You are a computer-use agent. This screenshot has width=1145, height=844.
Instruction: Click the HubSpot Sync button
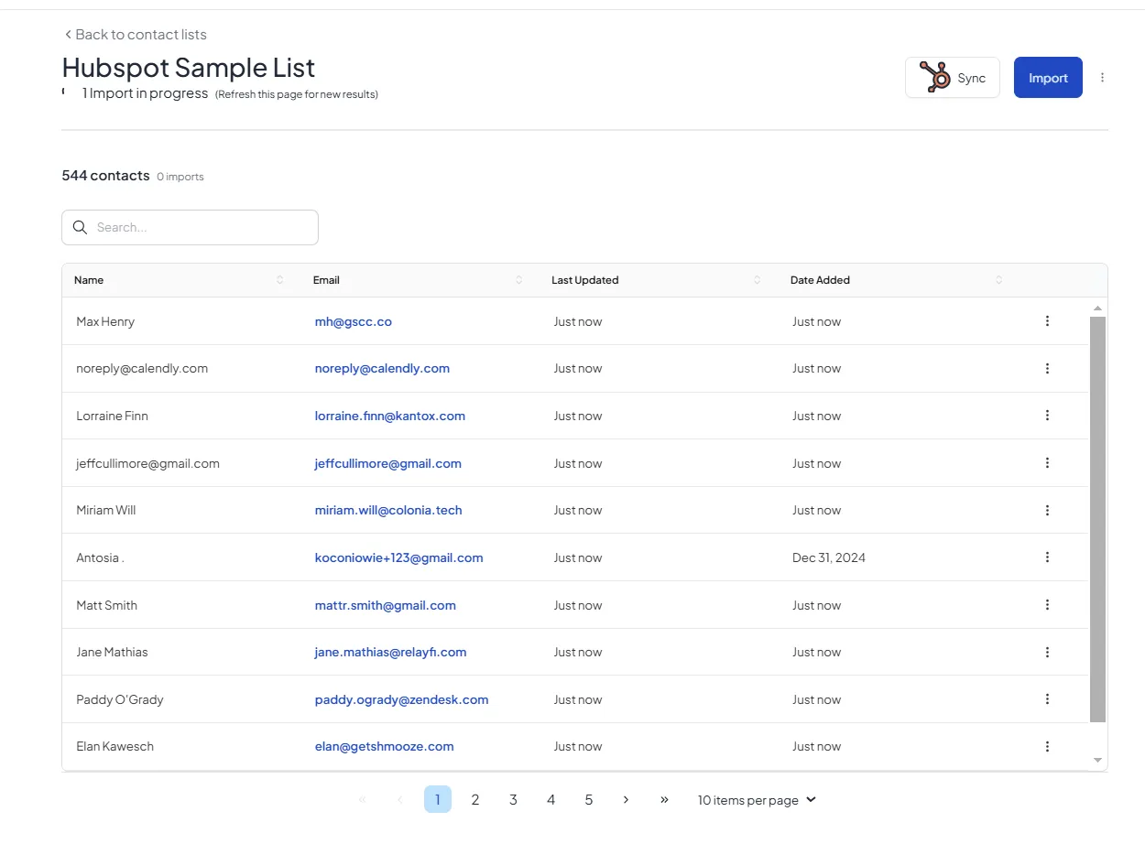click(953, 78)
